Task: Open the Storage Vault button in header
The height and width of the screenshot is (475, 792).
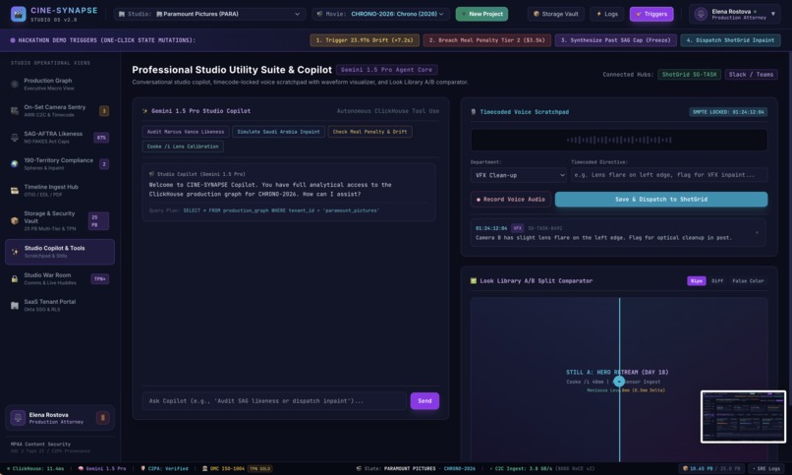Action: [x=556, y=14]
